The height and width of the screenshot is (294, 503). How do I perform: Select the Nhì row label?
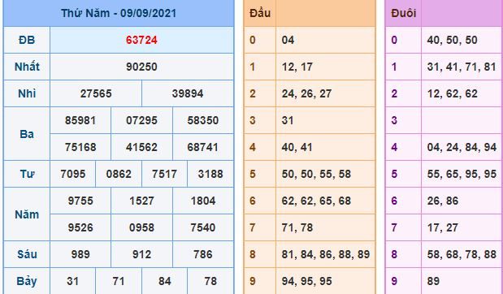27,93
